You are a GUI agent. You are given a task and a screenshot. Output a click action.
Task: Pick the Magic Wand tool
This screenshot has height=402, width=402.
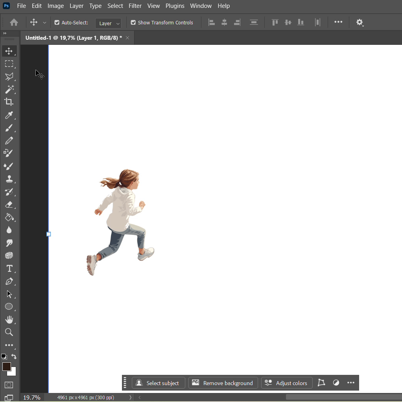(x=9, y=89)
